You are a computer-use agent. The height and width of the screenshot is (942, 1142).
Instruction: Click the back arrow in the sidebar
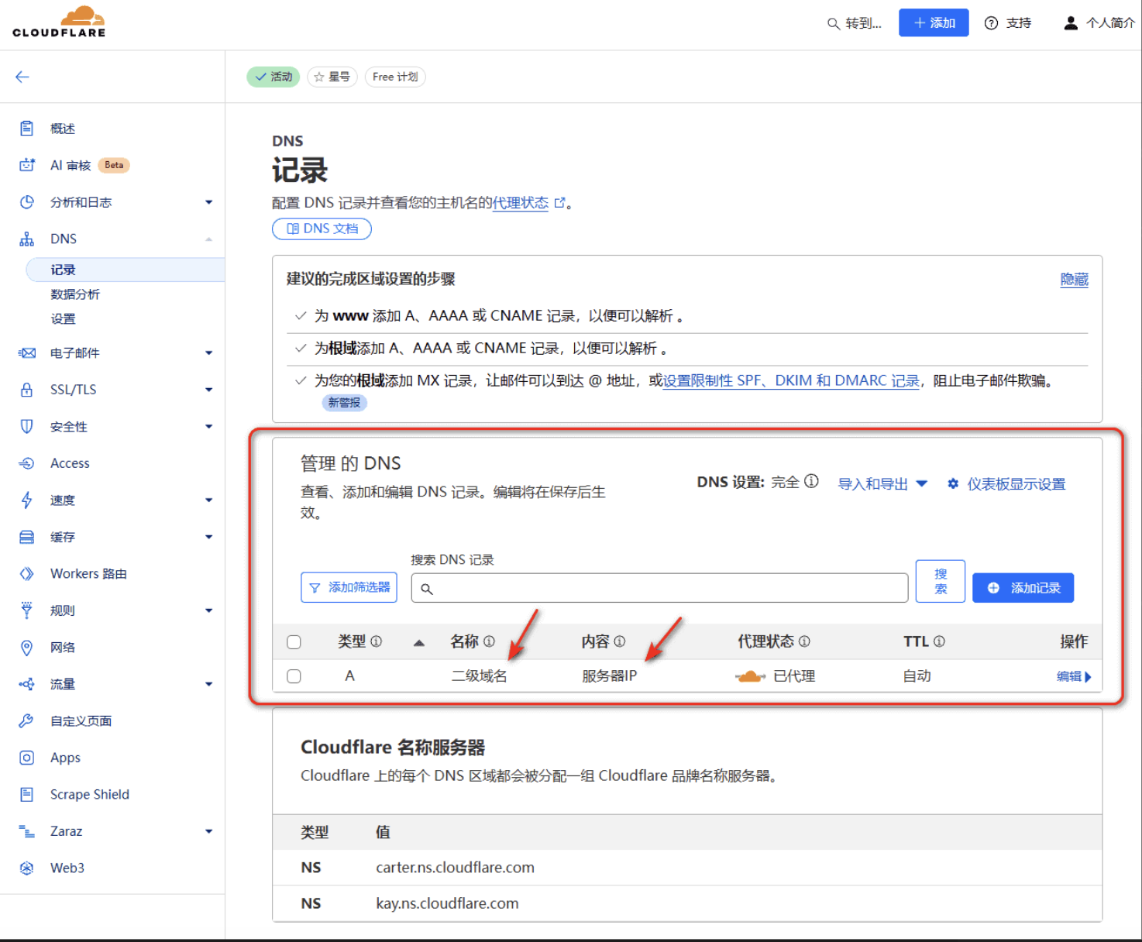[x=22, y=77]
